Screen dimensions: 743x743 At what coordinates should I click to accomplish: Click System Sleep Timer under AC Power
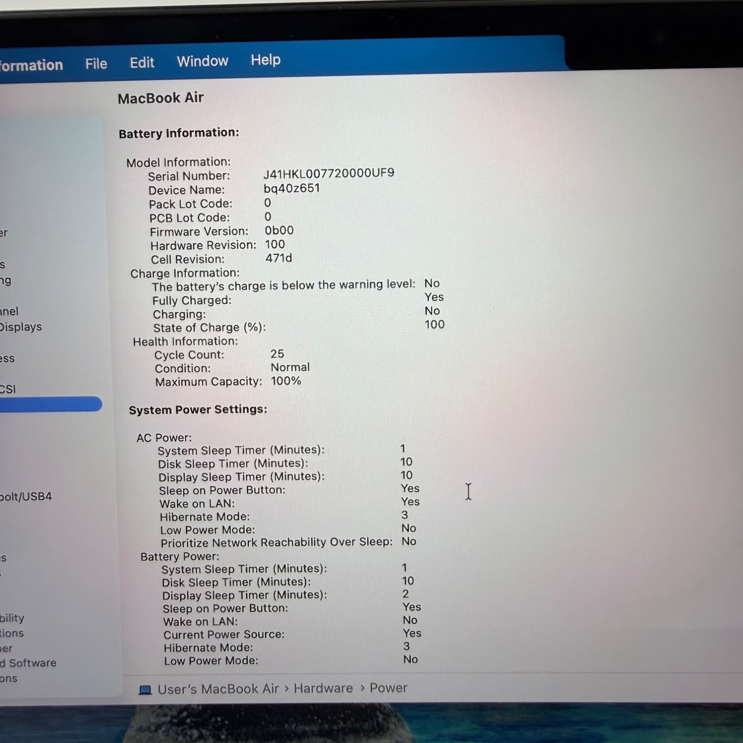pos(241,451)
